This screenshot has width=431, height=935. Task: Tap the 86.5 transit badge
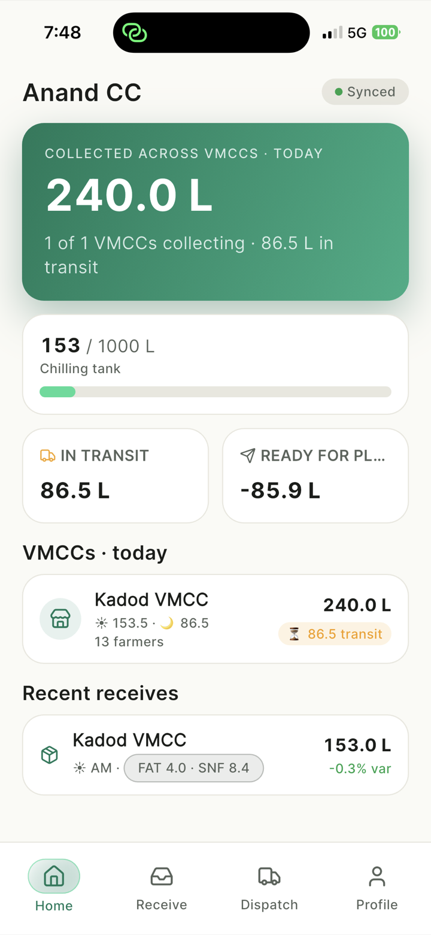(335, 634)
